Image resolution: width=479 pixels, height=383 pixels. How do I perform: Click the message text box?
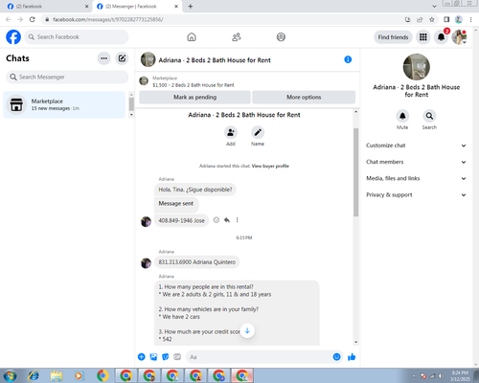coord(259,357)
